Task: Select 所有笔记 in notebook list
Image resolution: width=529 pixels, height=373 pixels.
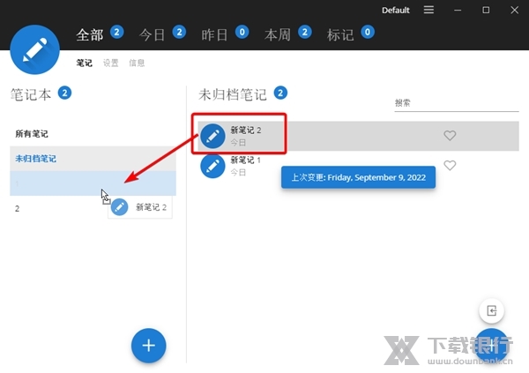Action: pyautogui.click(x=93, y=134)
